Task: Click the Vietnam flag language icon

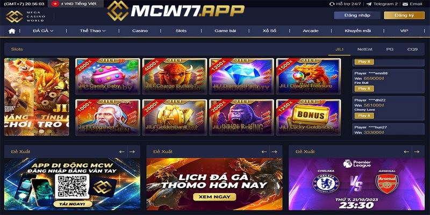Action: point(55,4)
